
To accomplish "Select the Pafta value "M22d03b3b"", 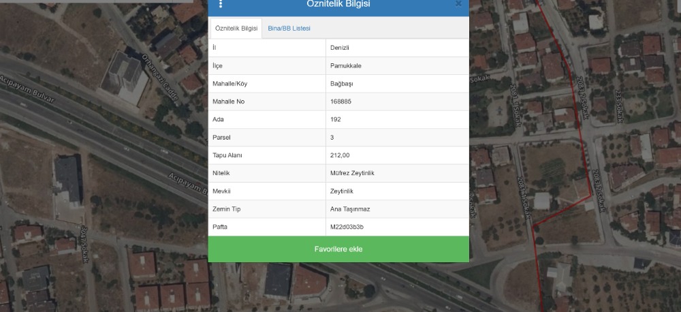I will click(347, 227).
